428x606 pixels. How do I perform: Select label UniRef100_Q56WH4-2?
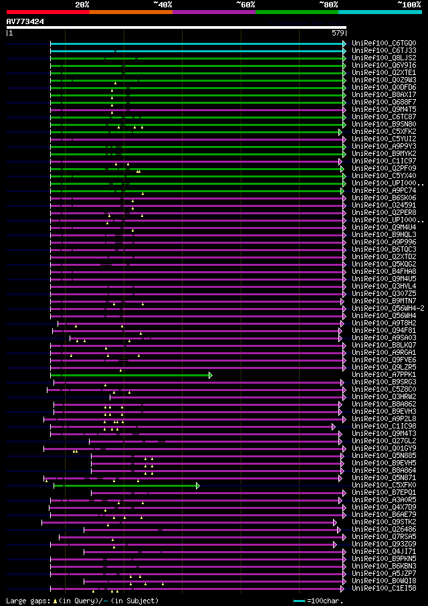tap(389, 309)
